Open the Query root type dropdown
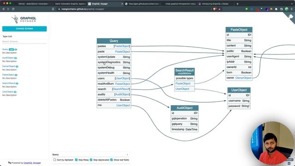This screenshot has width=295, height=166. click(90, 154)
